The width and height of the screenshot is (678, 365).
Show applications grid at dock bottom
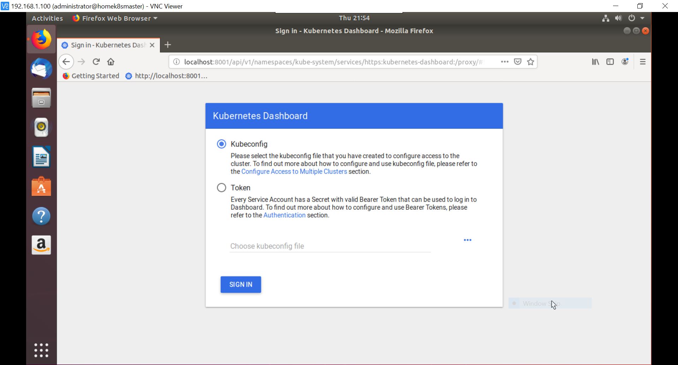click(x=41, y=350)
